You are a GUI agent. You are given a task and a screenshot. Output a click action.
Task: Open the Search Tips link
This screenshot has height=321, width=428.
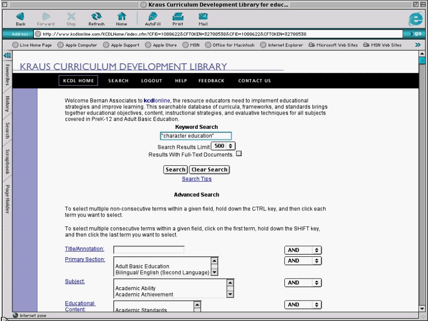tap(197, 179)
